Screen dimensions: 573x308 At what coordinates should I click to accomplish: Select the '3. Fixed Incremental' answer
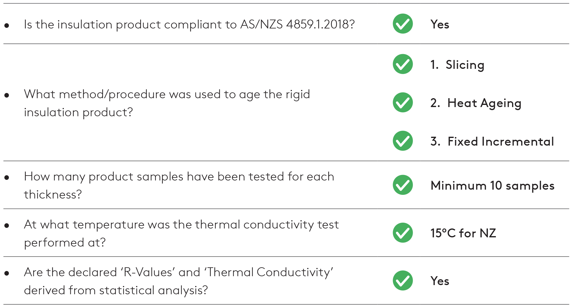point(492,141)
